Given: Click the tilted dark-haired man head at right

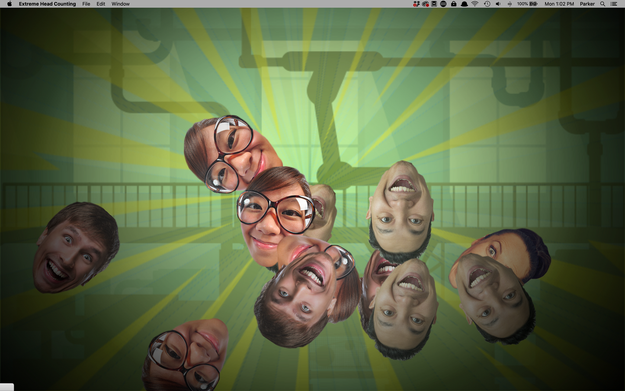Looking at the screenshot, I should point(495,299).
